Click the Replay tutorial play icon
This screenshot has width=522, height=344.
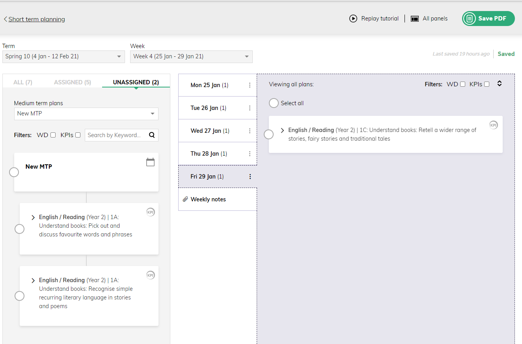pos(353,19)
